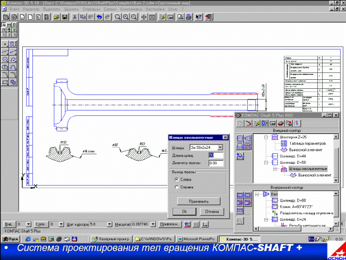Open the 'Операции' menu
This screenshot has height=260, width=346.
point(91,9)
